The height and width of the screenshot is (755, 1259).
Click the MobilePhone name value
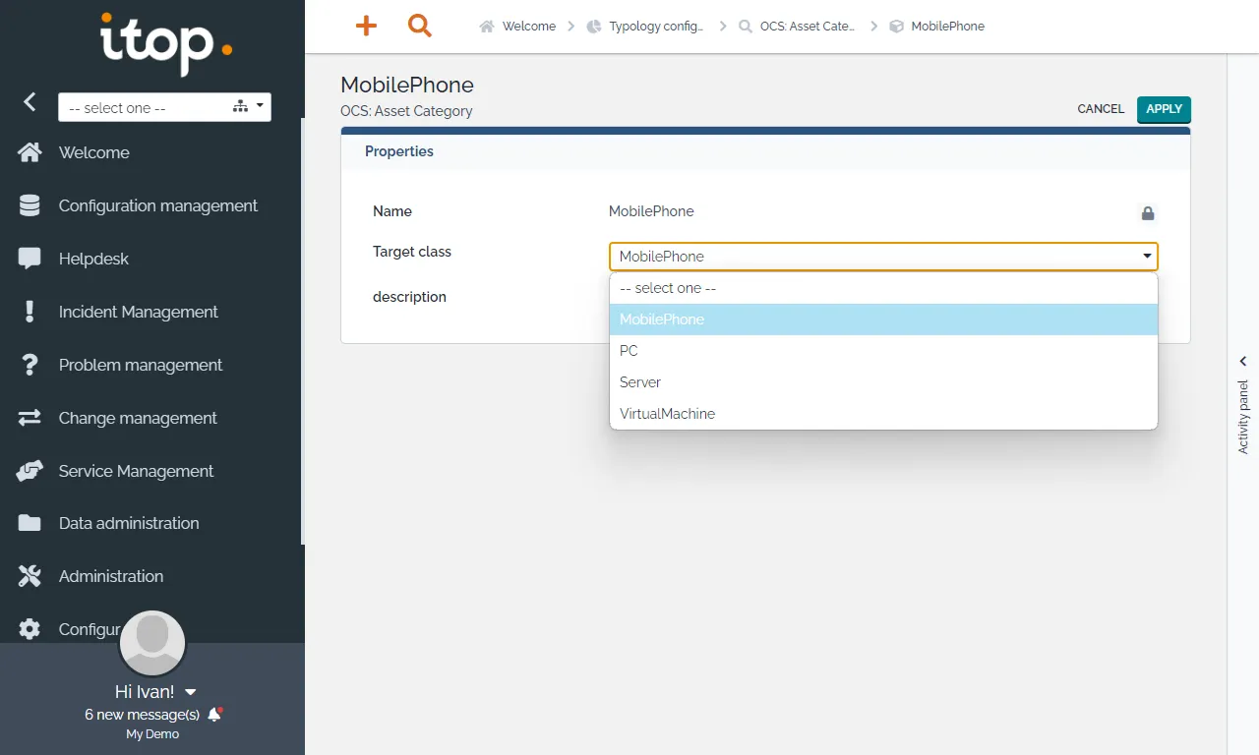651,211
